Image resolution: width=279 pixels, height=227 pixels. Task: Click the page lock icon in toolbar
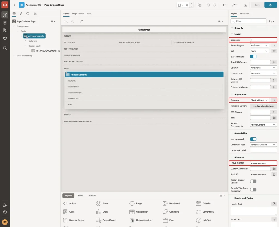tap(199, 5)
